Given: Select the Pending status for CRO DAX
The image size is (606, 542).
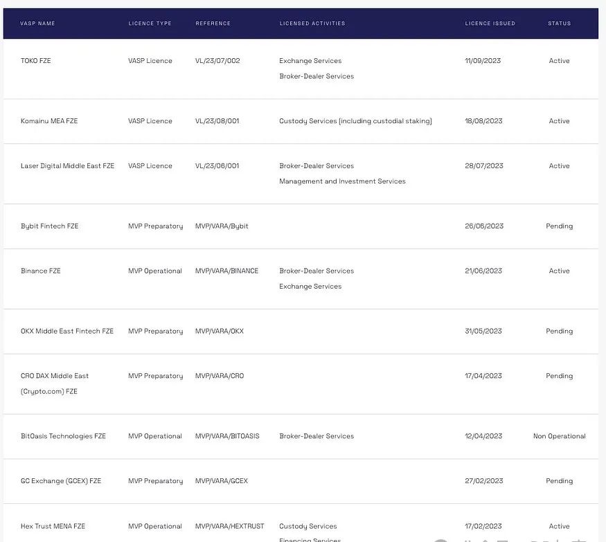Looking at the screenshot, I should pos(559,376).
